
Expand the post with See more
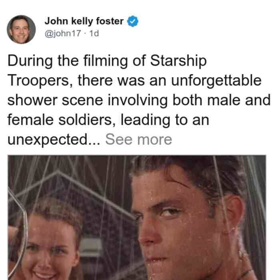[138, 140]
